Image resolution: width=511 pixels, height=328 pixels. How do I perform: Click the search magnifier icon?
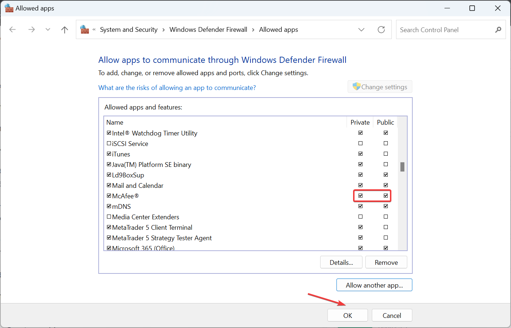(x=498, y=30)
